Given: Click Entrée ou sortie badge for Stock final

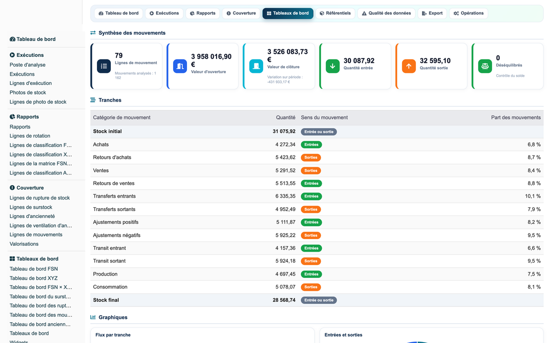Looking at the screenshot, I should 319,300.
